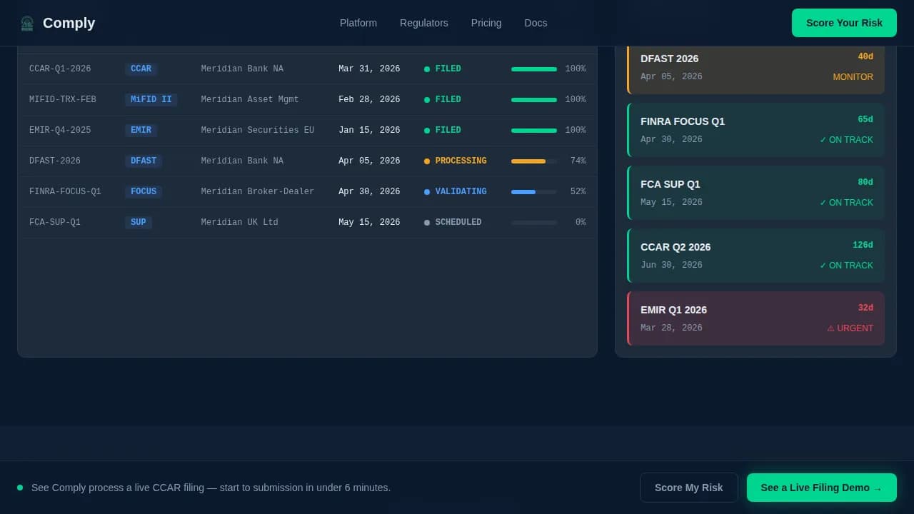Click the PROCESSING status of DFAST-2026
The width and height of the screenshot is (914, 514).
[x=456, y=161]
